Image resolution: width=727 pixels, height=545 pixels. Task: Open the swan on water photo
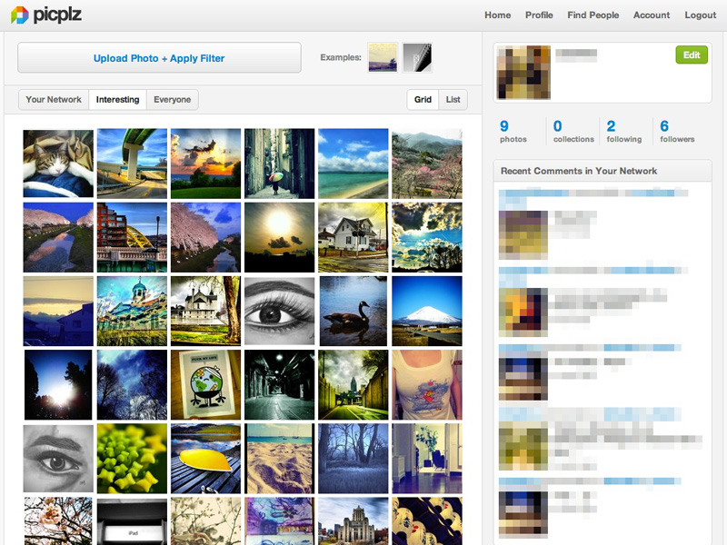pos(353,311)
